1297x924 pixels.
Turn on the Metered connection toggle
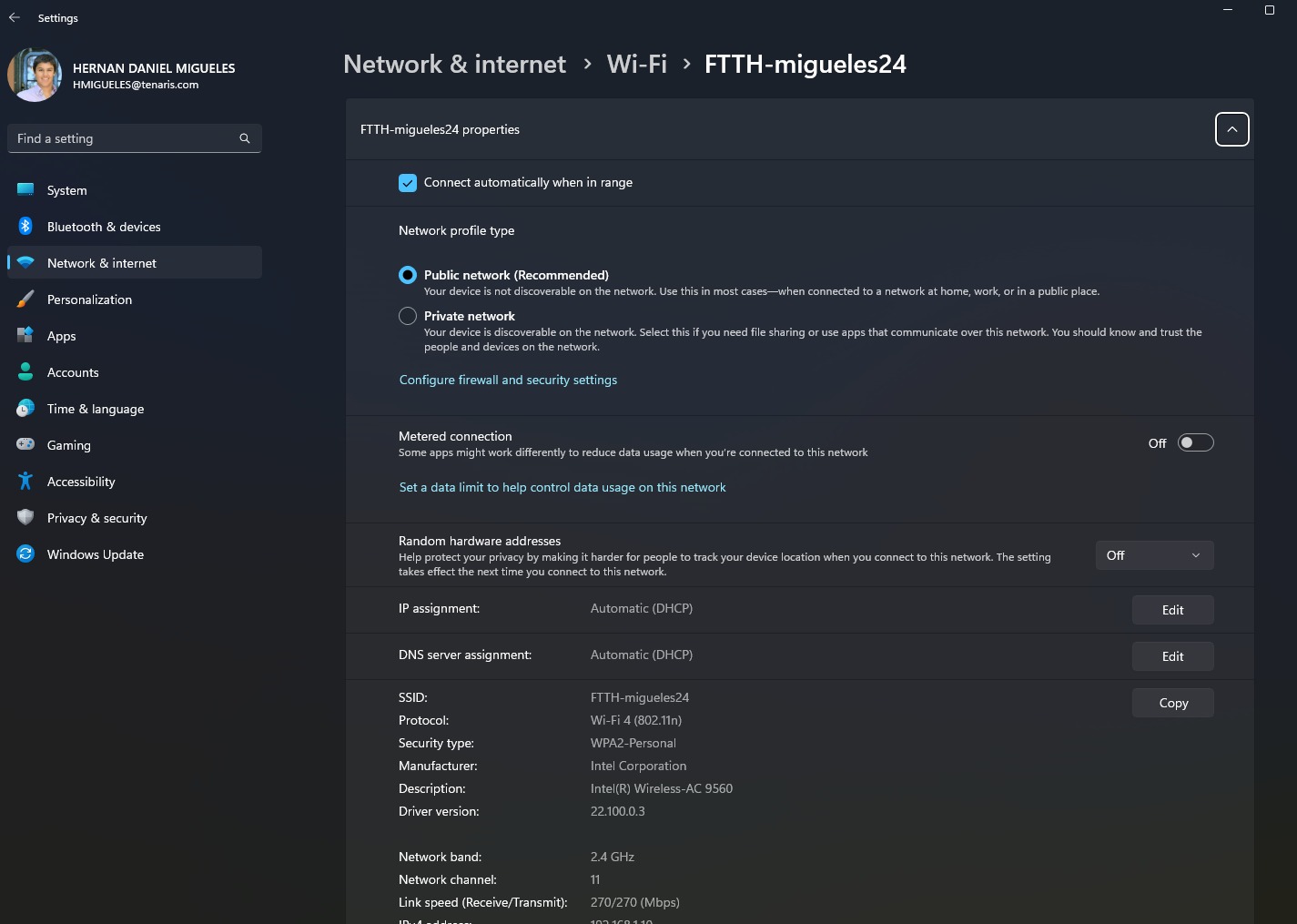[1195, 443]
